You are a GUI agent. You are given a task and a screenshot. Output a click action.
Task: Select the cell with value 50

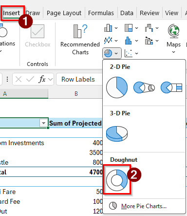75,192
